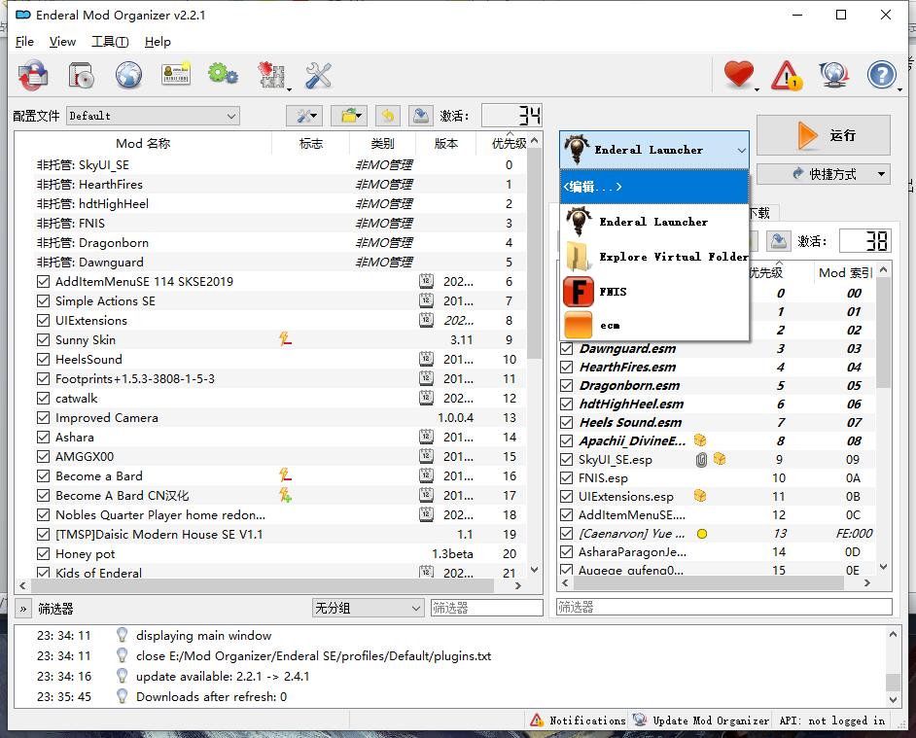This screenshot has width=916, height=738.
Task: Click the Update globe icon in the toolbar
Action: tap(833, 75)
